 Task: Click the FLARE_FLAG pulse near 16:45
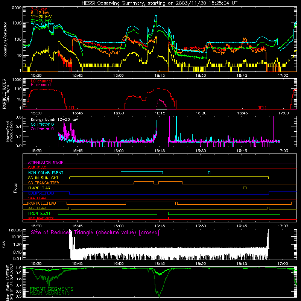click(245, 187)
